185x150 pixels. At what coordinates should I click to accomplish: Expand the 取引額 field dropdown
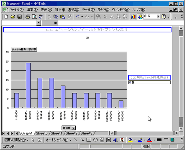pyautogui.click(x=74, y=128)
